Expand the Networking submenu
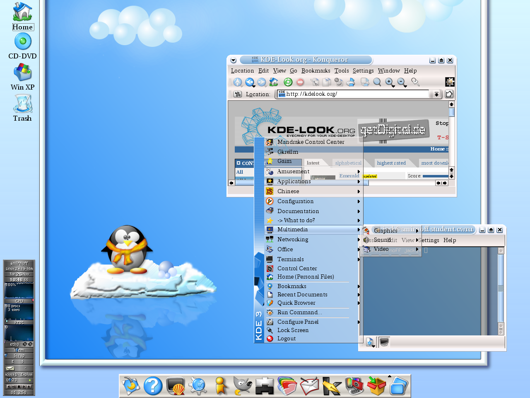The height and width of the screenshot is (398, 530). [x=313, y=239]
